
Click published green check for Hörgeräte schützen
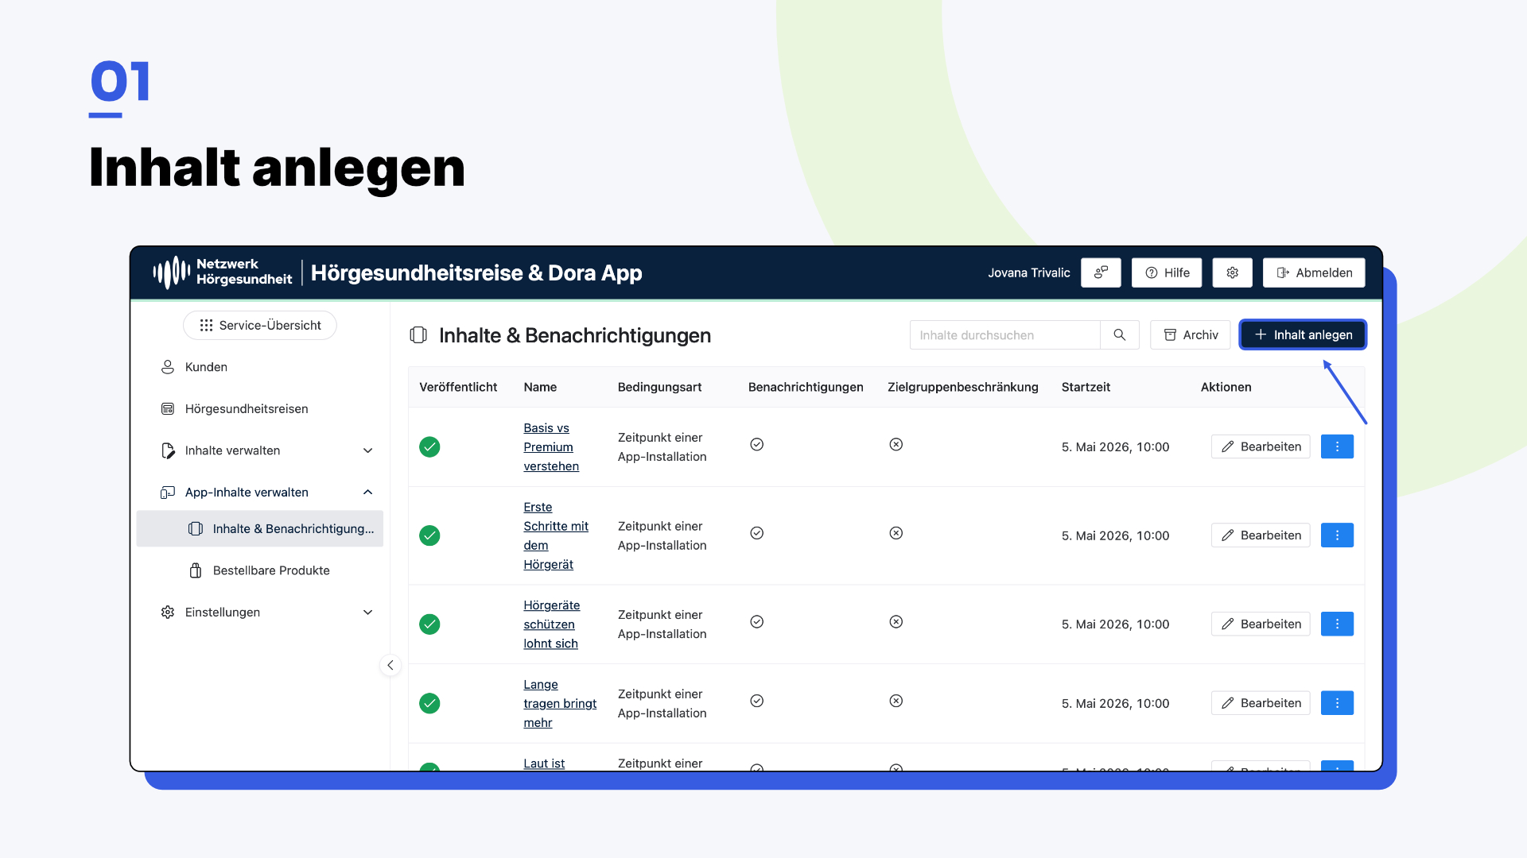point(429,624)
